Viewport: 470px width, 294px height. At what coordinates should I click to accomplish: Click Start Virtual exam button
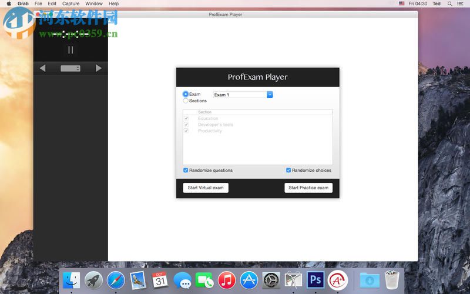[x=206, y=188]
